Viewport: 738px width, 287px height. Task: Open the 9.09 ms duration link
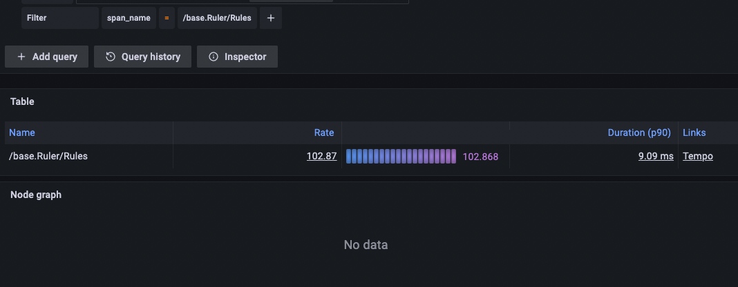pos(656,156)
